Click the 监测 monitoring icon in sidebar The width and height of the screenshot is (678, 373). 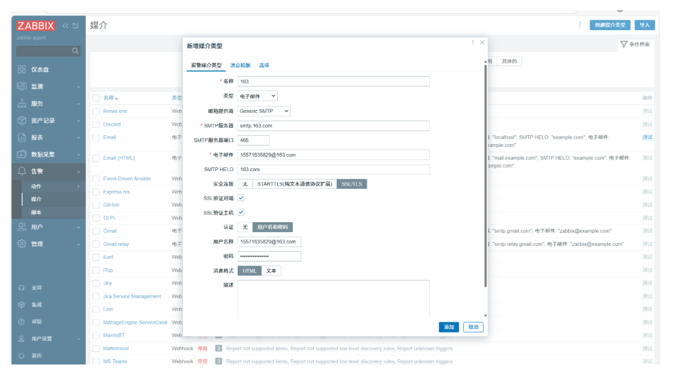point(22,86)
